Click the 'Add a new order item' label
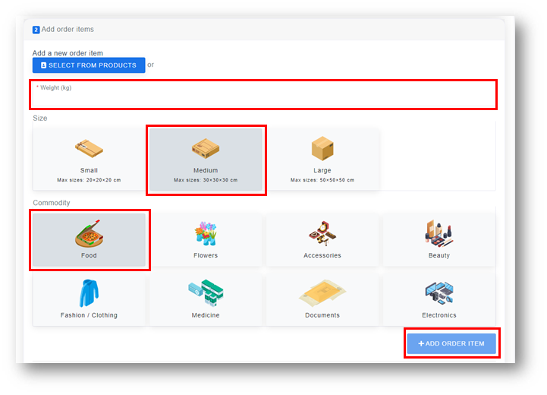Screen dimensions: 547x395 (68, 53)
